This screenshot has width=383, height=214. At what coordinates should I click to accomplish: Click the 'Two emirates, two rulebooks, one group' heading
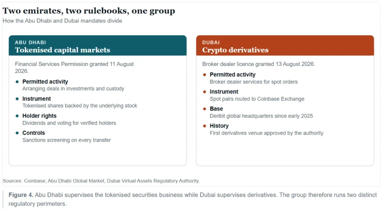tap(89, 11)
